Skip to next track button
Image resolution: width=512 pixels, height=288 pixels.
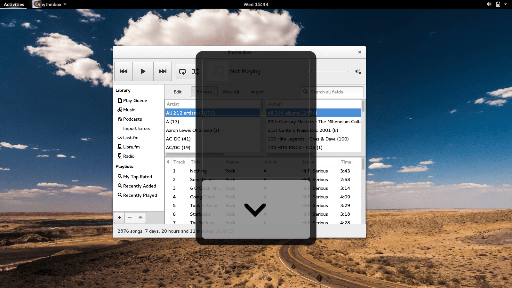(163, 71)
